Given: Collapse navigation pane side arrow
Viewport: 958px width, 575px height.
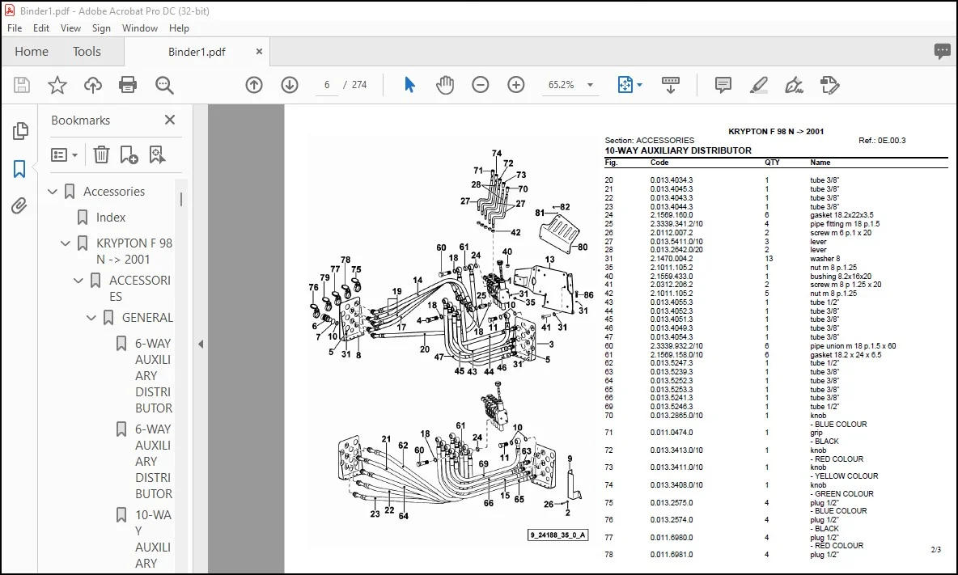Looking at the screenshot, I should pos(201,345).
